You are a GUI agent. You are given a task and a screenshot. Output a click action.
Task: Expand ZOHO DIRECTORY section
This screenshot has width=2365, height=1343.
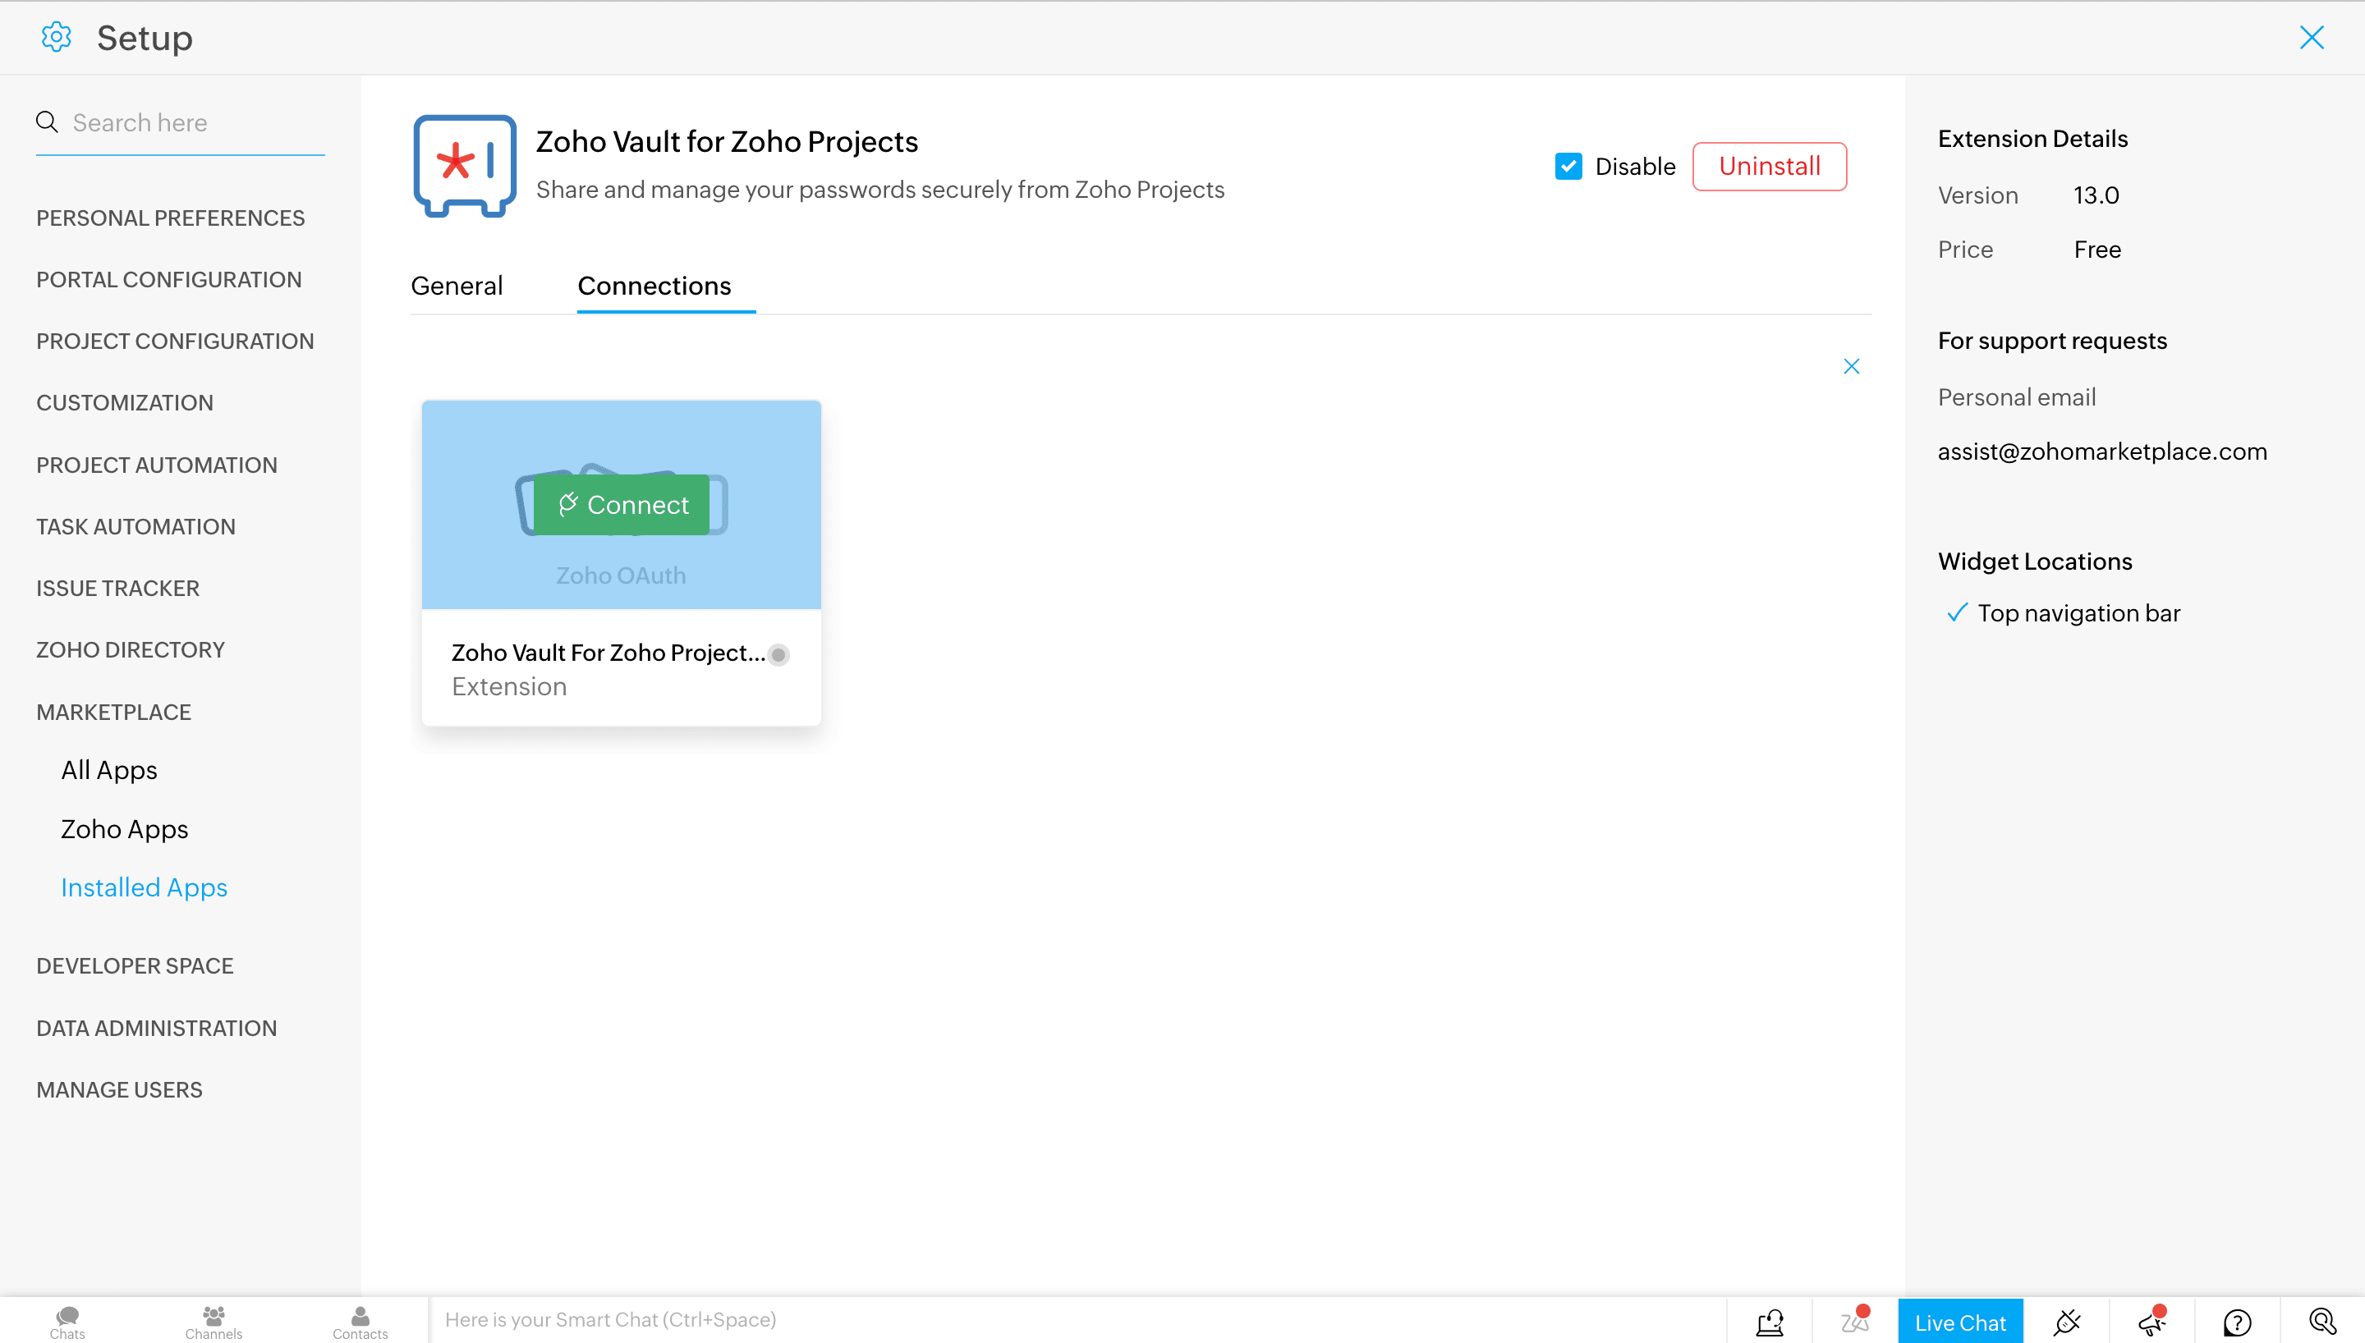pos(130,650)
